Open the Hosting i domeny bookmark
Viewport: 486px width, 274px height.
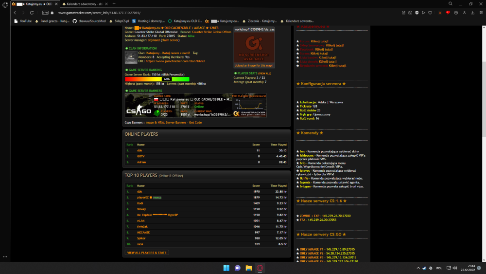coord(148,21)
